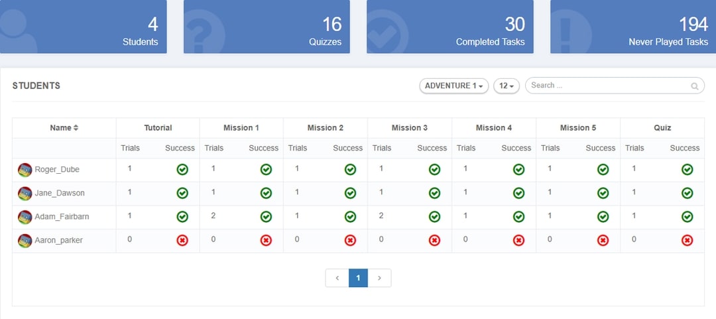Click Roger_Dube's Tutorial success checkmark
716x319 pixels.
tap(182, 170)
